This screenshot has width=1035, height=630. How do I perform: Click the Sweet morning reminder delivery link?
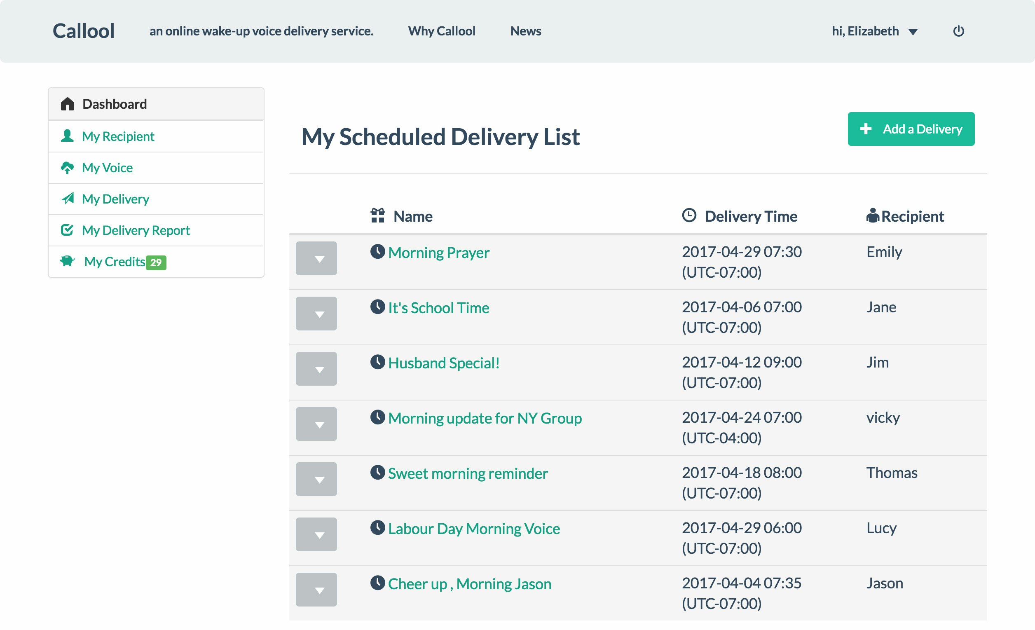coord(468,473)
